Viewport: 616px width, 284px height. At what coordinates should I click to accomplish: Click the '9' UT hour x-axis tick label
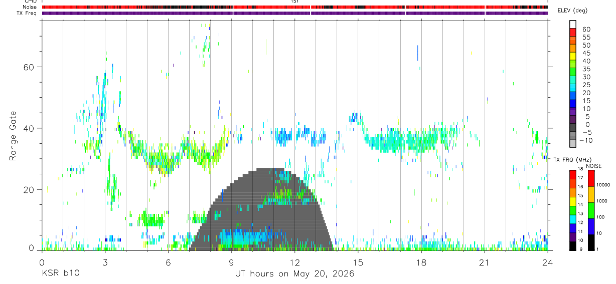point(232,262)
